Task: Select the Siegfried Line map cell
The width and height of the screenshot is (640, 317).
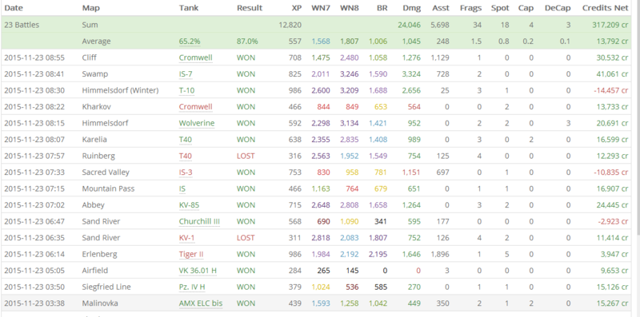Action: [x=106, y=287]
